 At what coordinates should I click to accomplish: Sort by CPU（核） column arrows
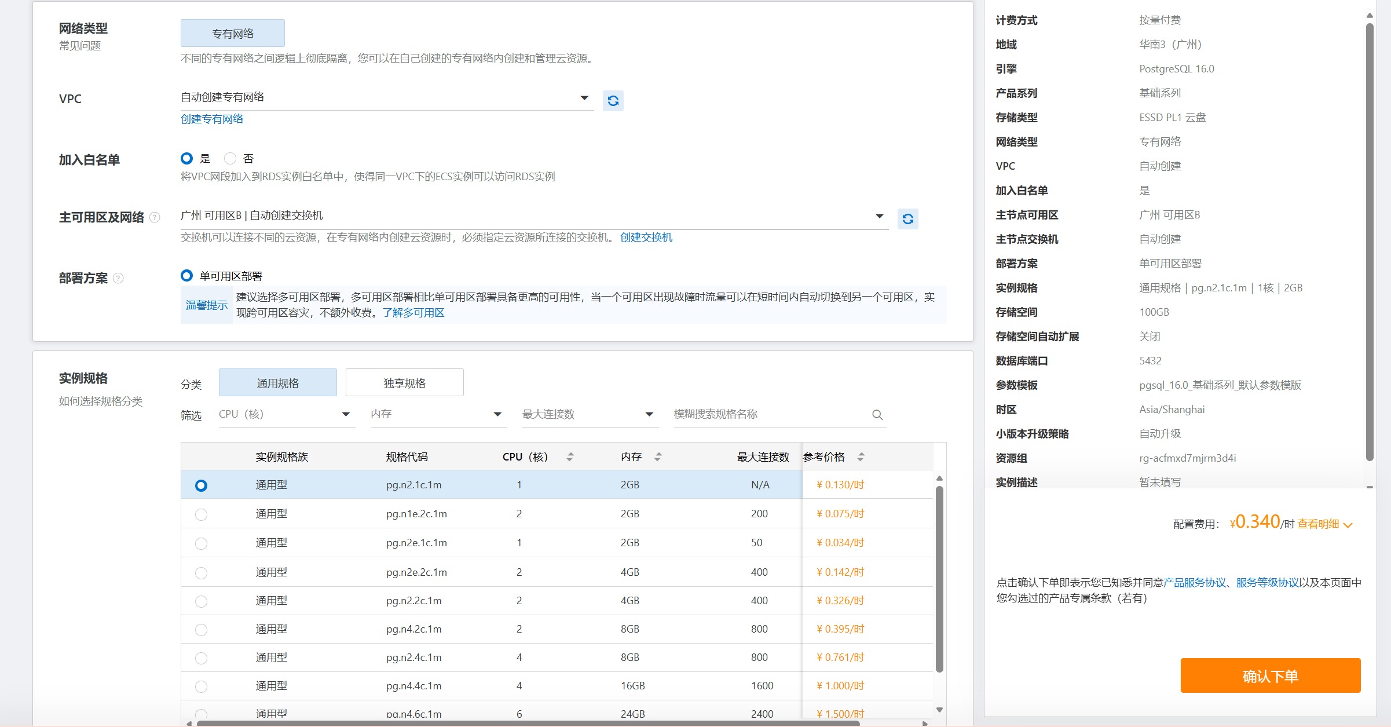coord(570,456)
